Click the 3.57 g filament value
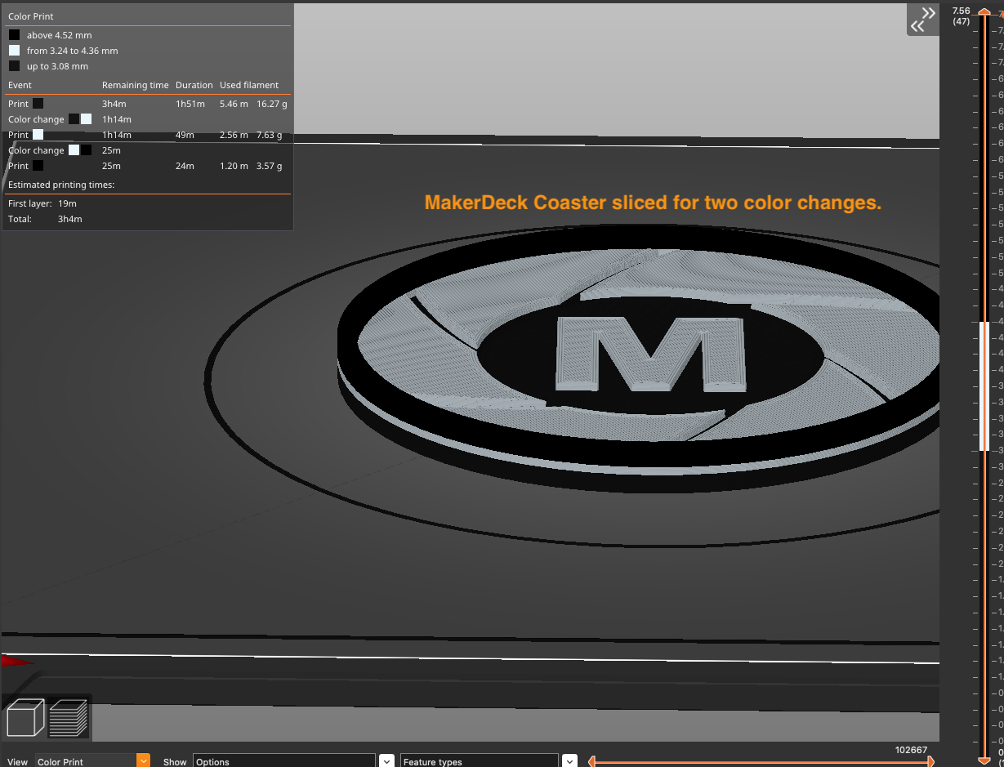The height and width of the screenshot is (767, 1004). pyautogui.click(x=269, y=166)
